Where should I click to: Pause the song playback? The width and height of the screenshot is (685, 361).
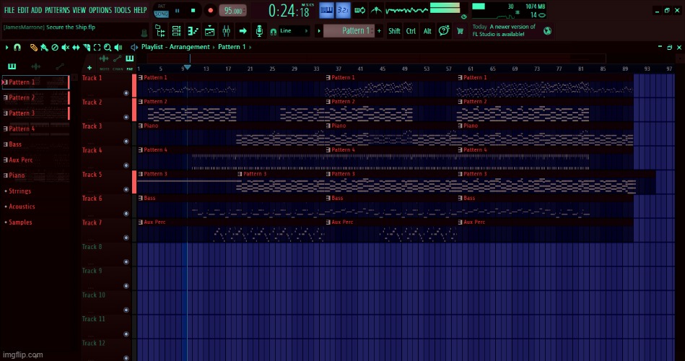(x=178, y=11)
